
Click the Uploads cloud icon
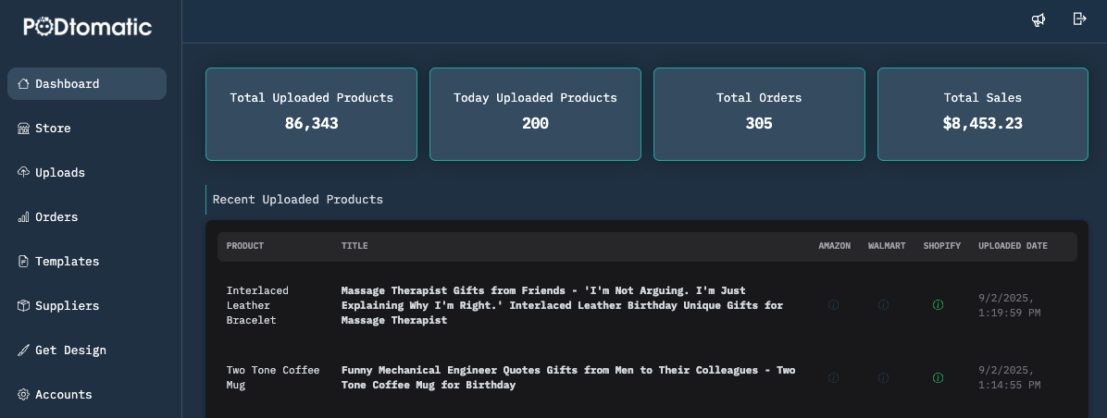23,173
